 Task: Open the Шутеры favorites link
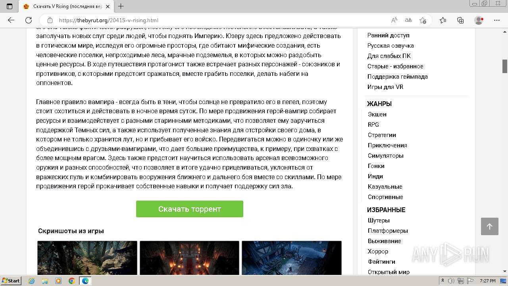click(x=379, y=220)
